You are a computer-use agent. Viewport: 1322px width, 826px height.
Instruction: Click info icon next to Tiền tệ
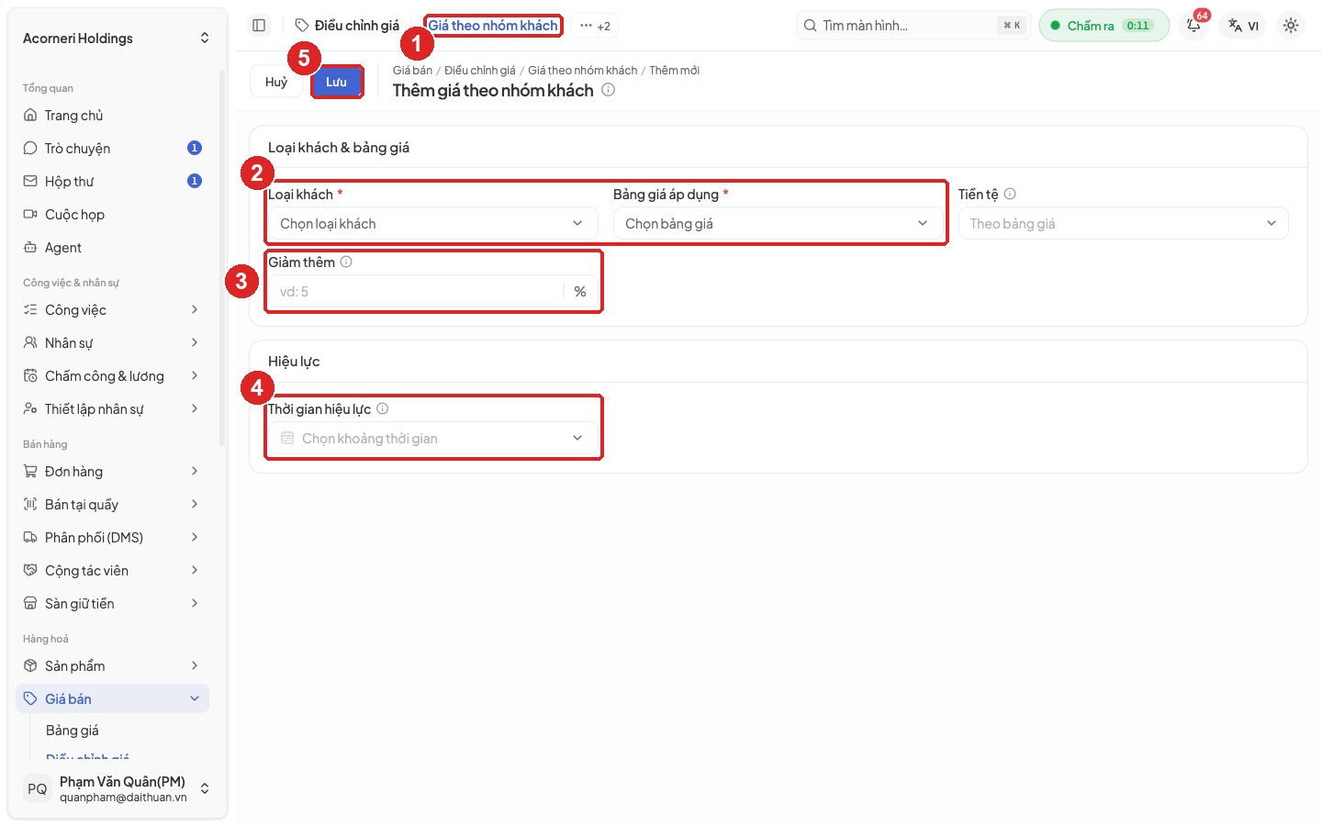pyautogui.click(x=1010, y=194)
